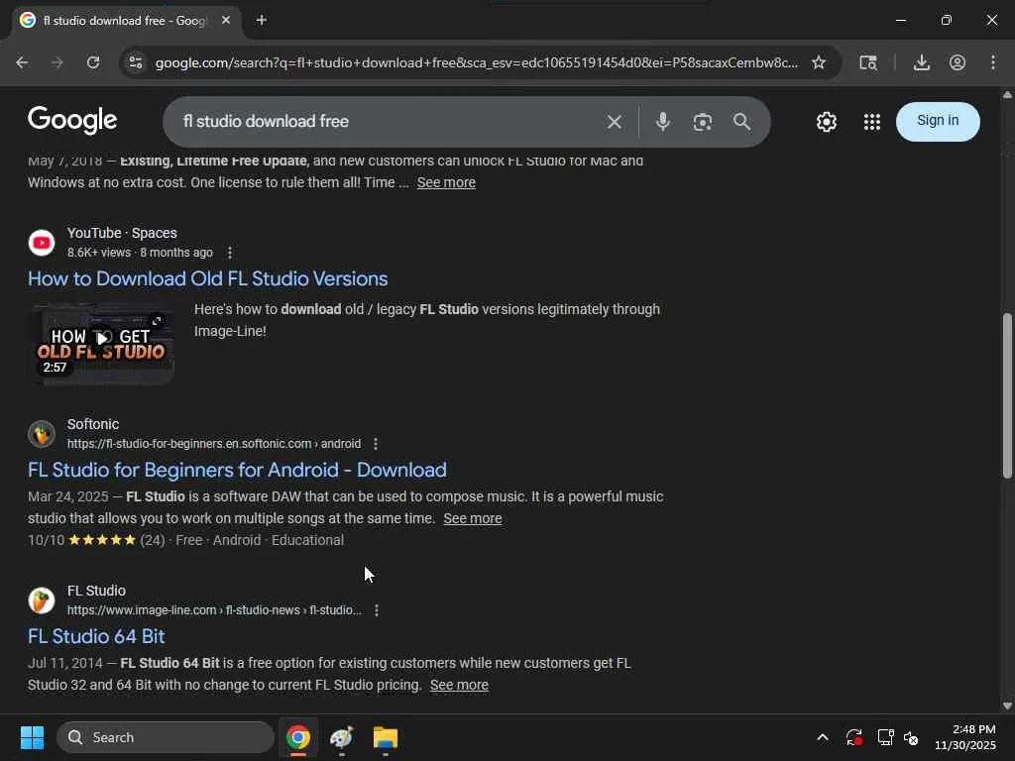
Task: Click the forward navigation arrow
Action: (x=56, y=62)
